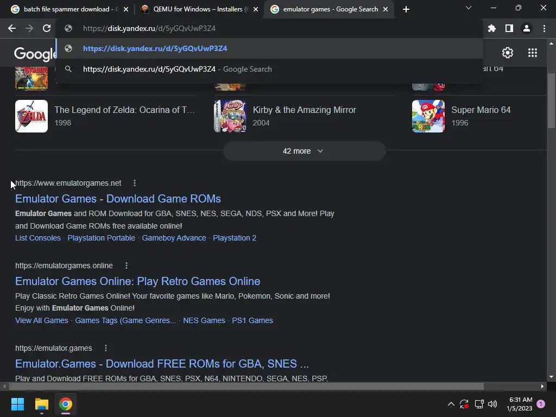Follow the Playstation Portable sitelink
This screenshot has width=556, height=417.
tap(101, 238)
